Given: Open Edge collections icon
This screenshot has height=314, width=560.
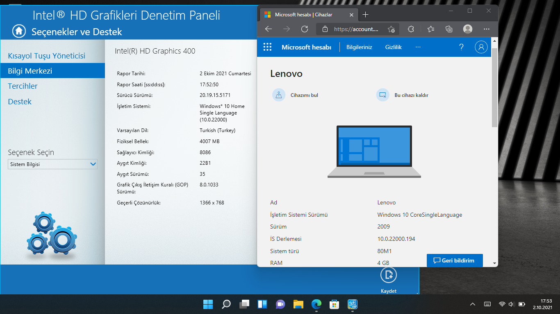Looking at the screenshot, I should tap(449, 29).
